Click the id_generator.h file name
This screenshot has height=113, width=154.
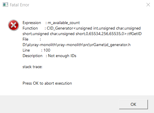click(118, 45)
